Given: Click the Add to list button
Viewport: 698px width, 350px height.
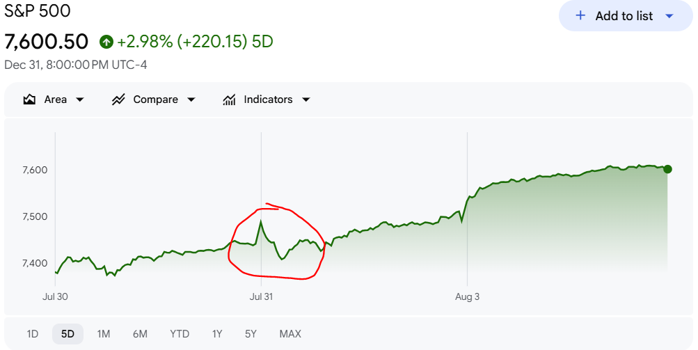Looking at the screenshot, I should [x=626, y=15].
